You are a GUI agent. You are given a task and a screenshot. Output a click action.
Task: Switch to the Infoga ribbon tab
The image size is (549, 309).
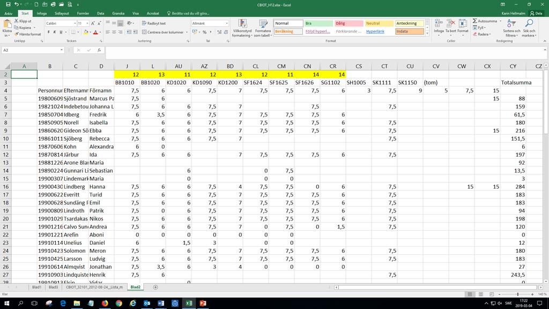[x=42, y=13]
